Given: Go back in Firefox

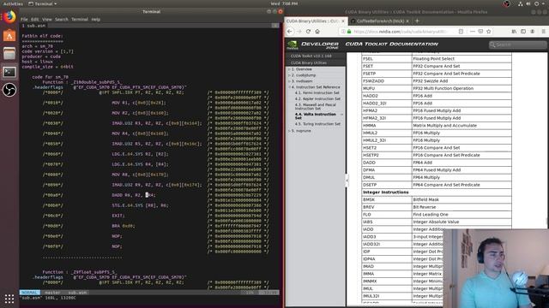Looking at the screenshot, I should click(x=290, y=32).
